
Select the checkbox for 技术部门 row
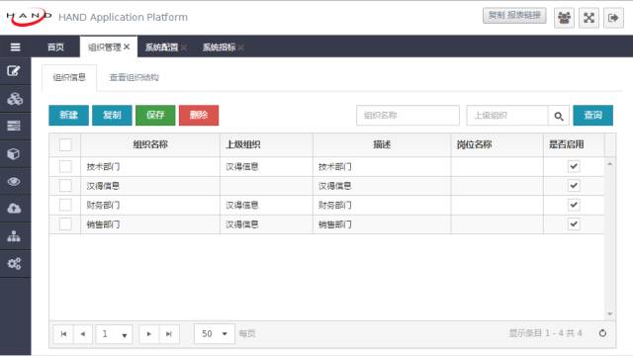(65, 166)
